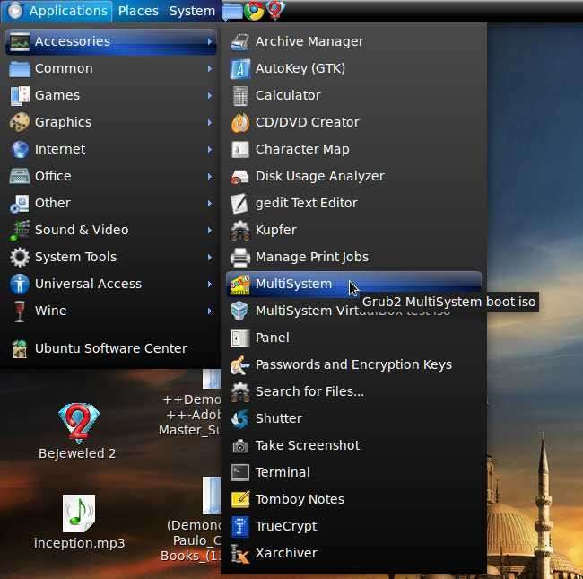
Task: Click the 'Tomboy Notes' label
Action: click(x=300, y=499)
